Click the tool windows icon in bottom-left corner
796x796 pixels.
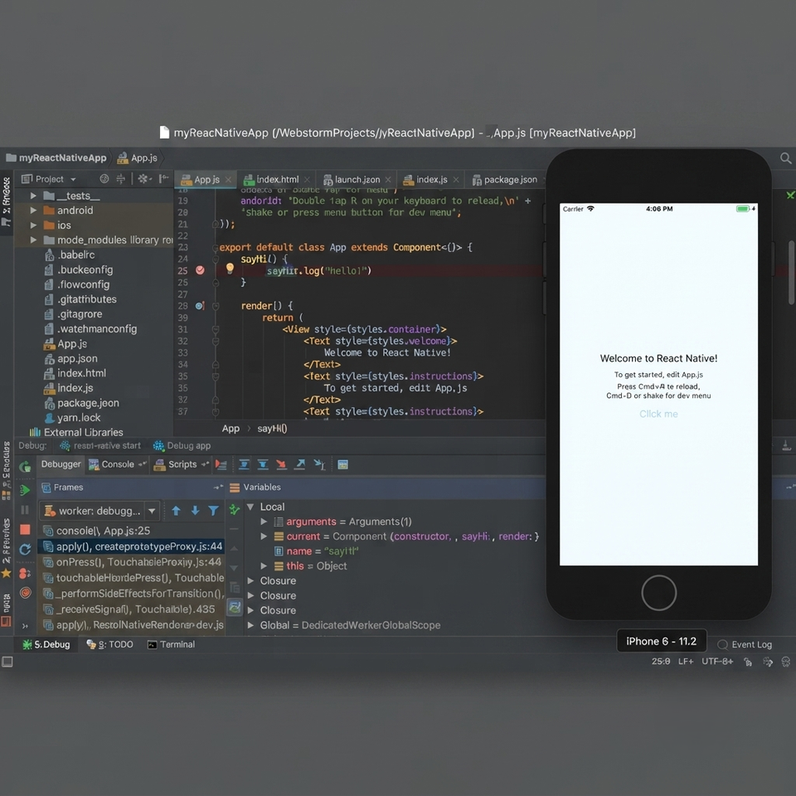(x=7, y=662)
